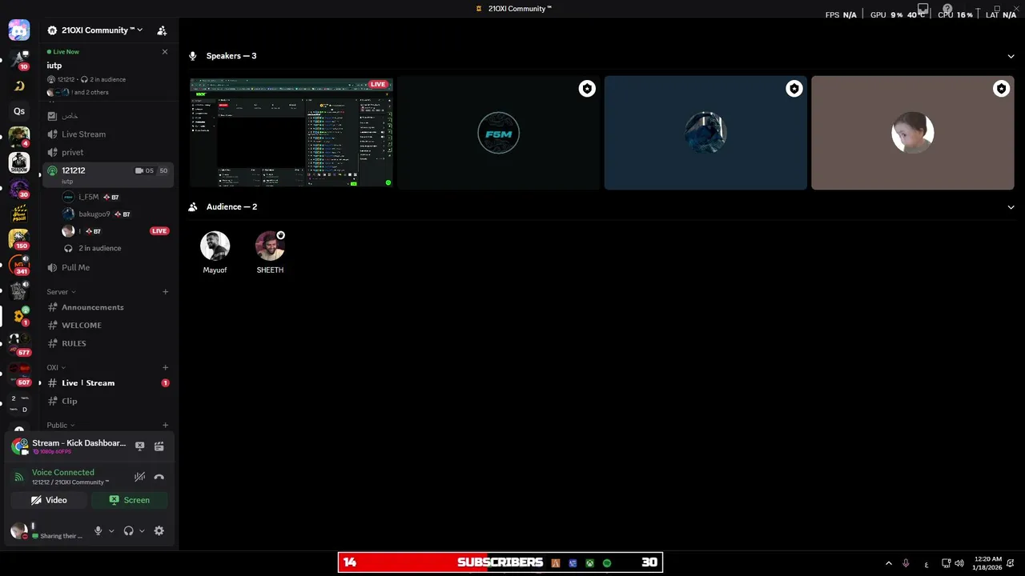The height and width of the screenshot is (576, 1025).
Task: Select the blue-background speaker tile
Action: coord(705,133)
